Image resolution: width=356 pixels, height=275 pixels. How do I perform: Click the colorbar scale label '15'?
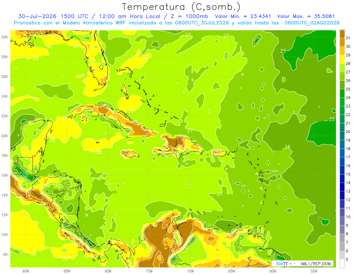pos(348,174)
